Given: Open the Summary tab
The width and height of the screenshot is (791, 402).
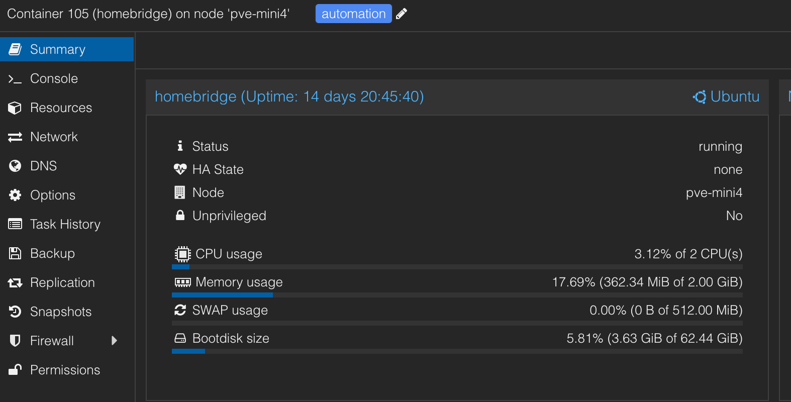Looking at the screenshot, I should [57, 49].
